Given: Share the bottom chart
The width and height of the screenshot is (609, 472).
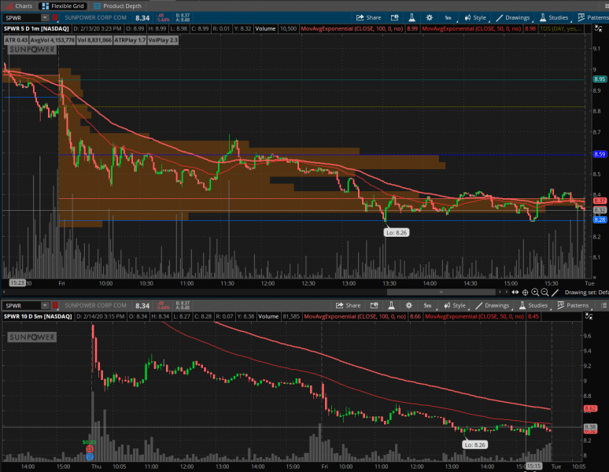Looking at the screenshot, I should pos(348,305).
